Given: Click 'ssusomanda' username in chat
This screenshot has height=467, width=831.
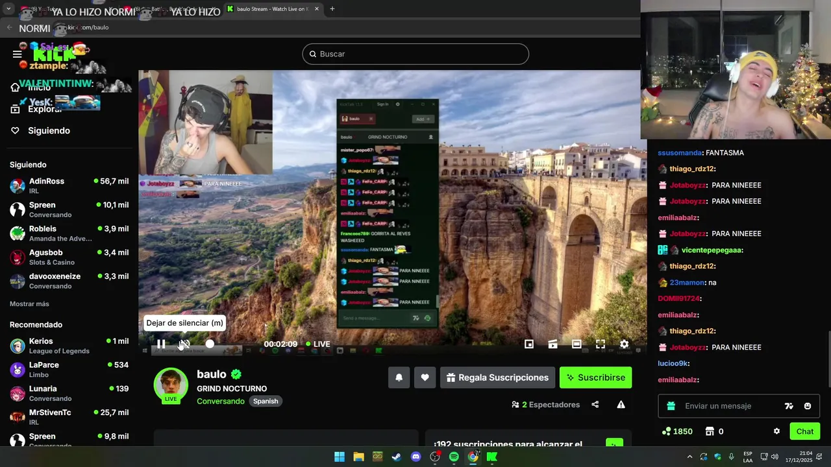Looking at the screenshot, I should coord(680,153).
